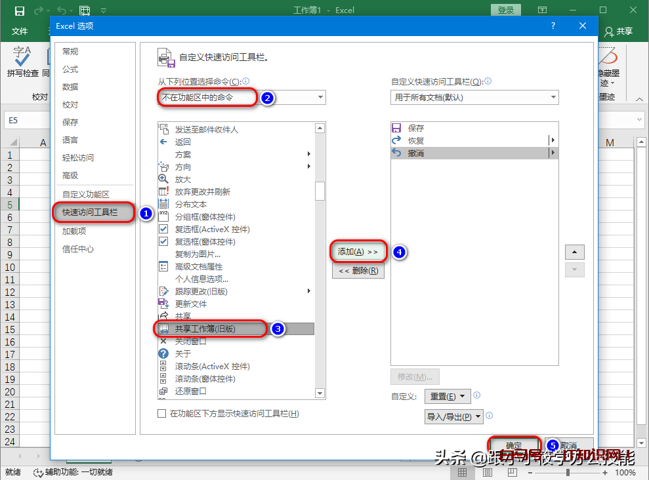Click the command list scrollbar thumb
This screenshot has width=649, height=480.
320,191
